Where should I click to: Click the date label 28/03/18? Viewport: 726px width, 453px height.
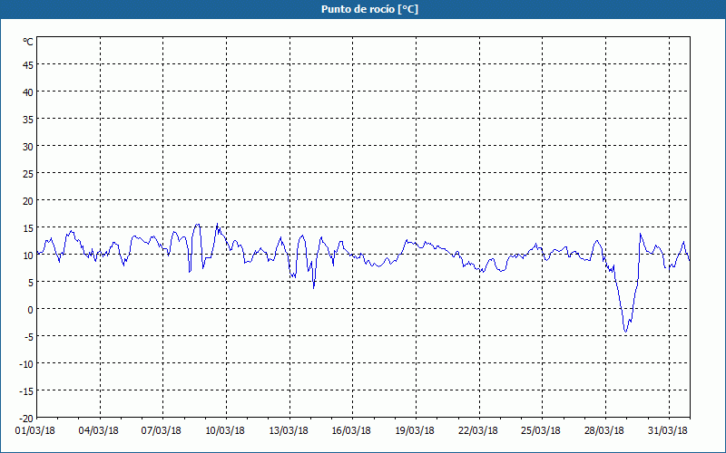coord(604,431)
